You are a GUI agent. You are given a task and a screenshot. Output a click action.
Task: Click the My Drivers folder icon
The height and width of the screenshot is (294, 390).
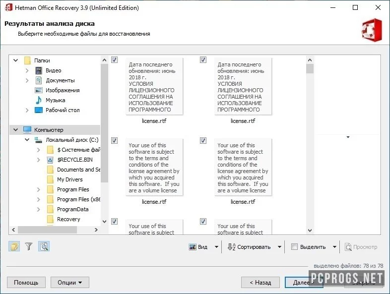tap(50, 179)
